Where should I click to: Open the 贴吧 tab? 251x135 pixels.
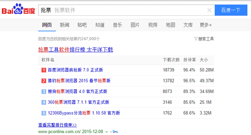tap(82, 25)
